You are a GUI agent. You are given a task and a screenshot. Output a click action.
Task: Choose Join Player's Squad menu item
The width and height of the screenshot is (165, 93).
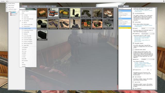point(13,9)
